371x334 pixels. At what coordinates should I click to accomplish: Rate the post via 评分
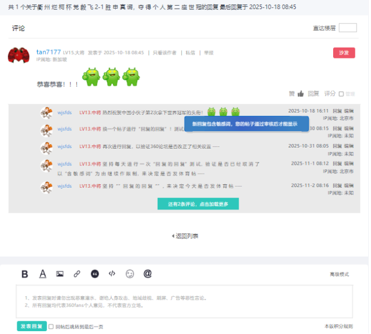click(x=330, y=94)
